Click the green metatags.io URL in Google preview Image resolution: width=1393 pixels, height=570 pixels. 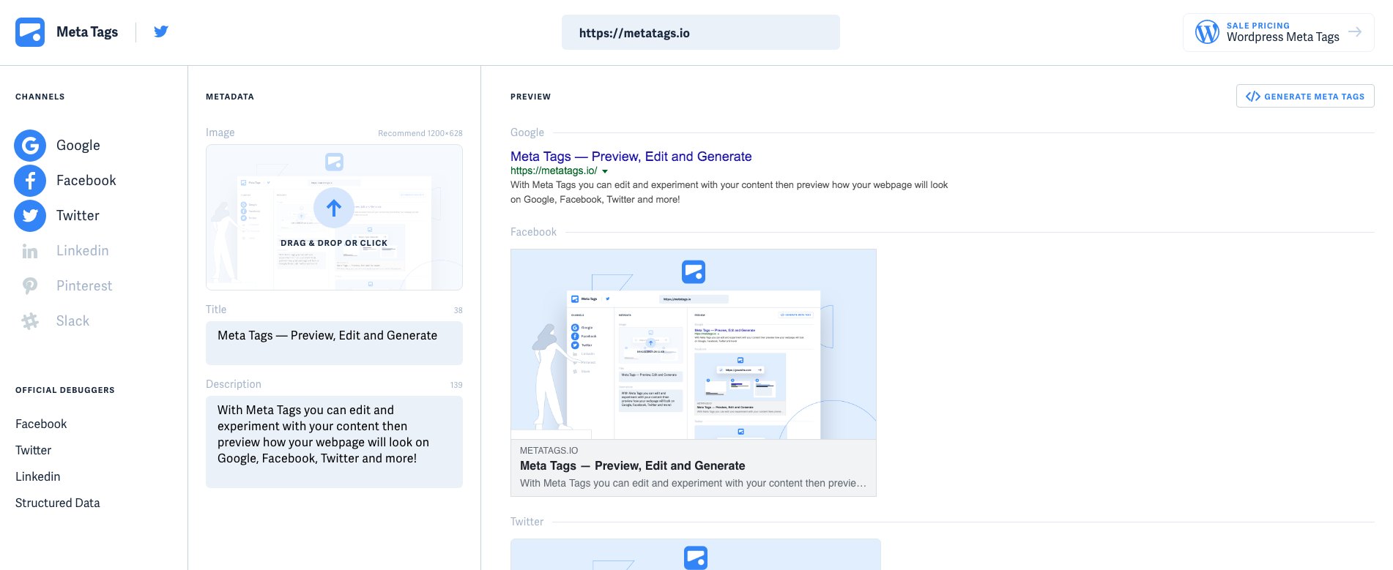[554, 170]
